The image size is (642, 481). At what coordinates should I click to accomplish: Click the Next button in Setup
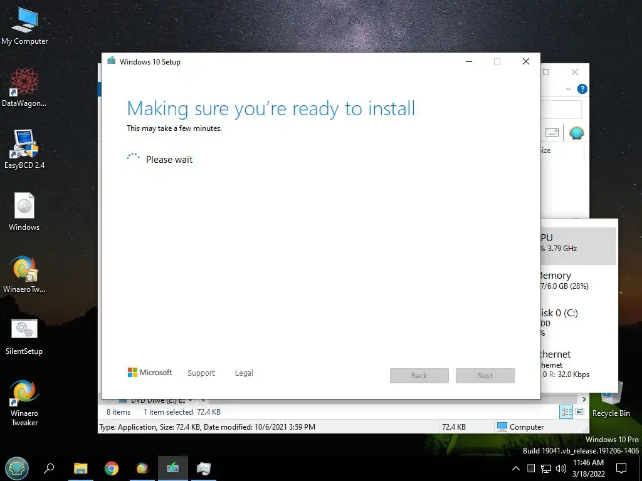[485, 376]
